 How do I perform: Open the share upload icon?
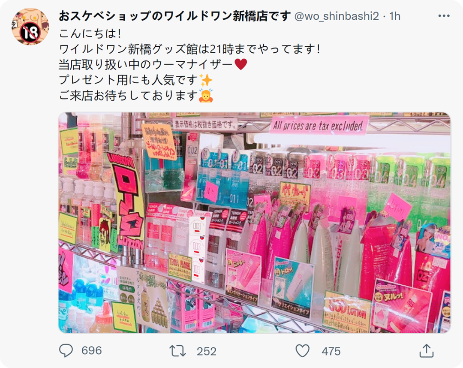click(427, 350)
